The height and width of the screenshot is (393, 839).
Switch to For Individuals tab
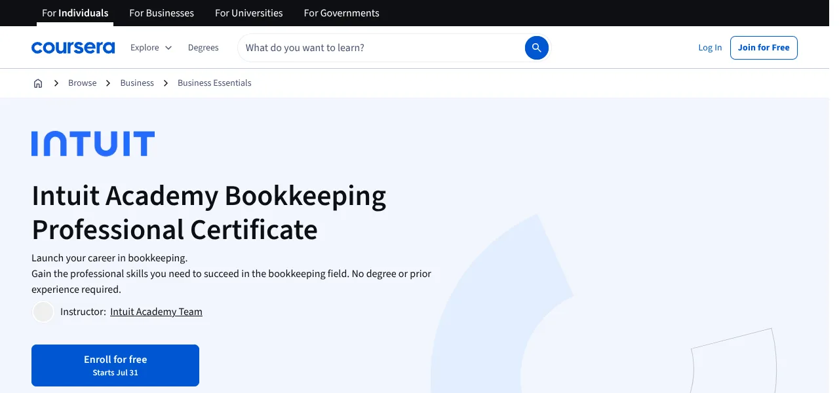[75, 13]
